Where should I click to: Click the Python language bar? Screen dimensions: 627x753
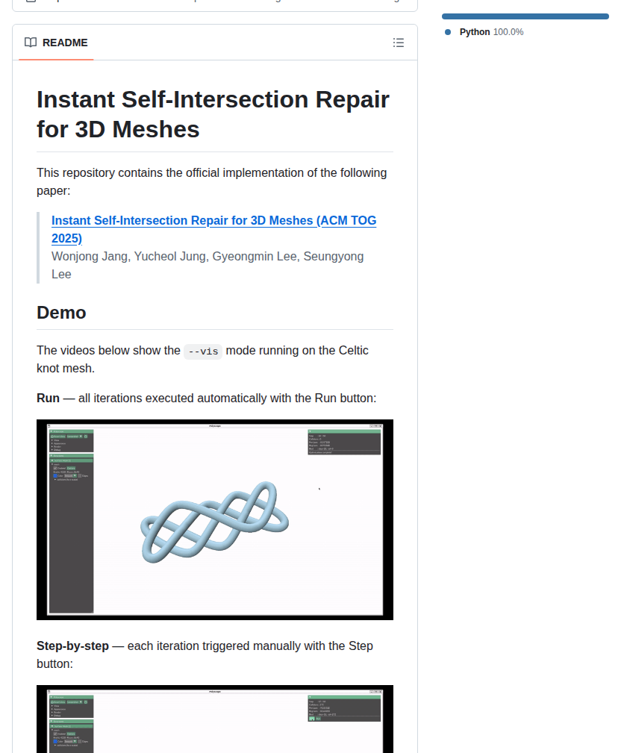tap(525, 16)
